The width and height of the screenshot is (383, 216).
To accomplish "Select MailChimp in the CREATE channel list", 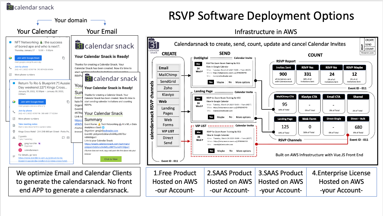I will pyautogui.click(x=168, y=75).
